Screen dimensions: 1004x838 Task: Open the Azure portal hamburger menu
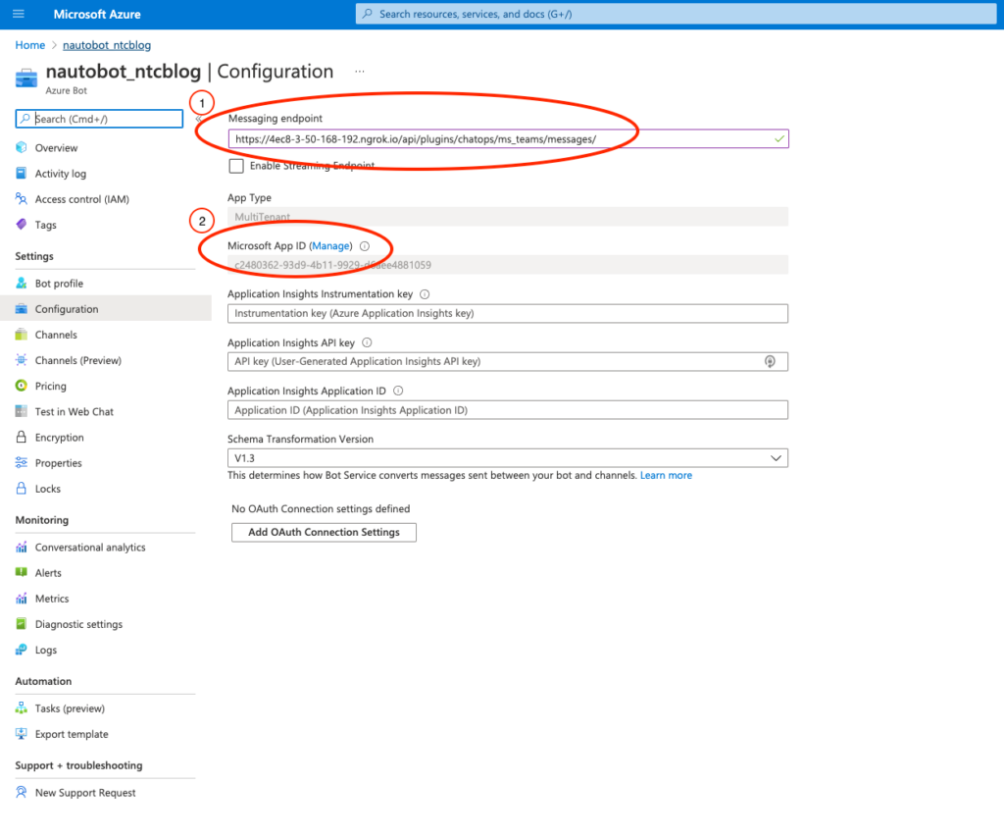tap(19, 14)
